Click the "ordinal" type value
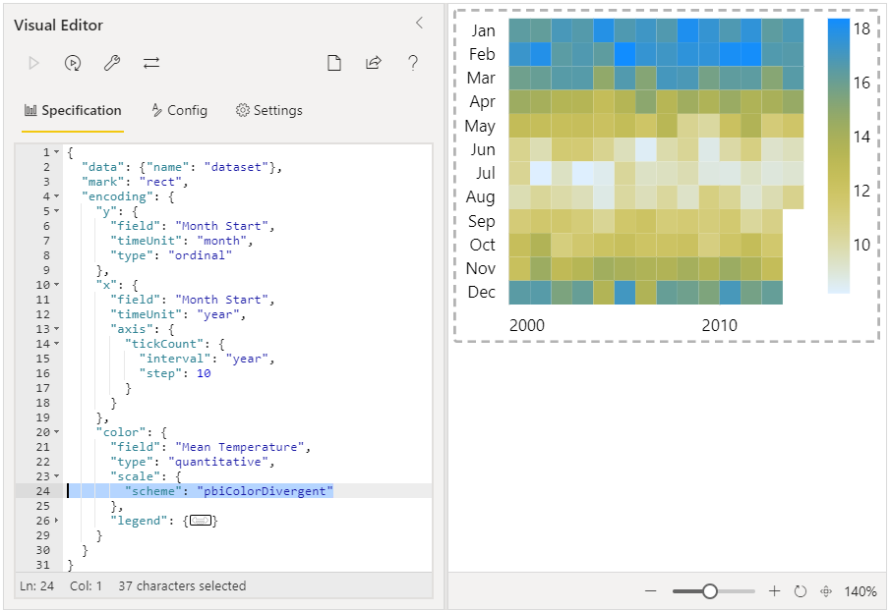890x611 pixels. pos(201,255)
